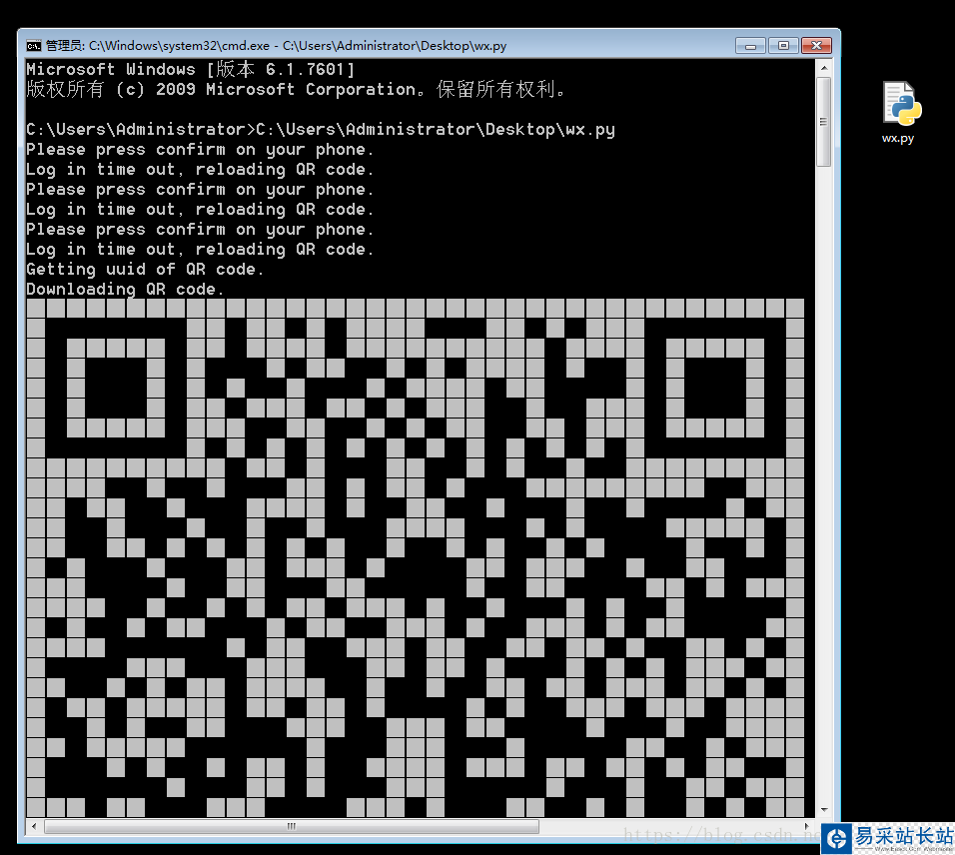Click the top-right QR finder pattern
Image resolution: width=955 pixels, height=855 pixels.
(x=715, y=388)
